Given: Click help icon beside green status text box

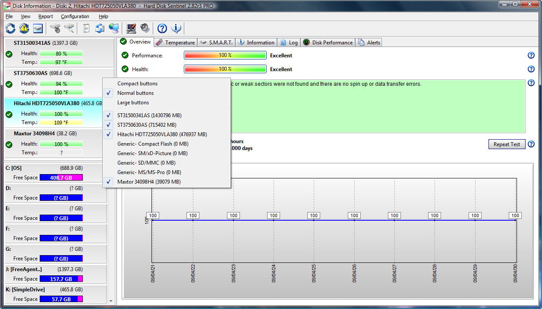Looking at the screenshot, I should pyautogui.click(x=531, y=83).
